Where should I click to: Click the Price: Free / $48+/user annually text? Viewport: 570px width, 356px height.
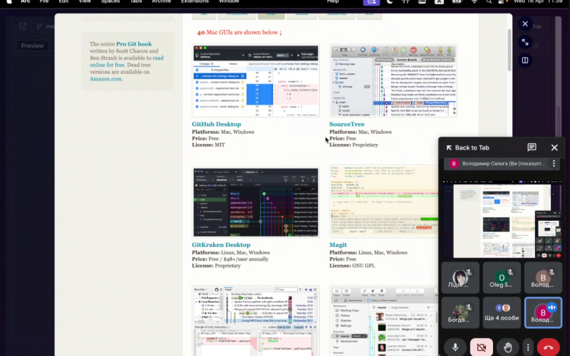click(x=230, y=259)
